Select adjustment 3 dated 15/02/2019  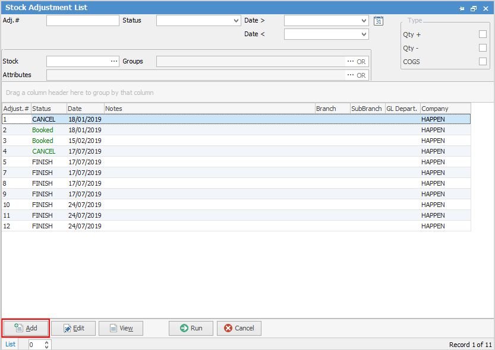pyautogui.click(x=237, y=141)
